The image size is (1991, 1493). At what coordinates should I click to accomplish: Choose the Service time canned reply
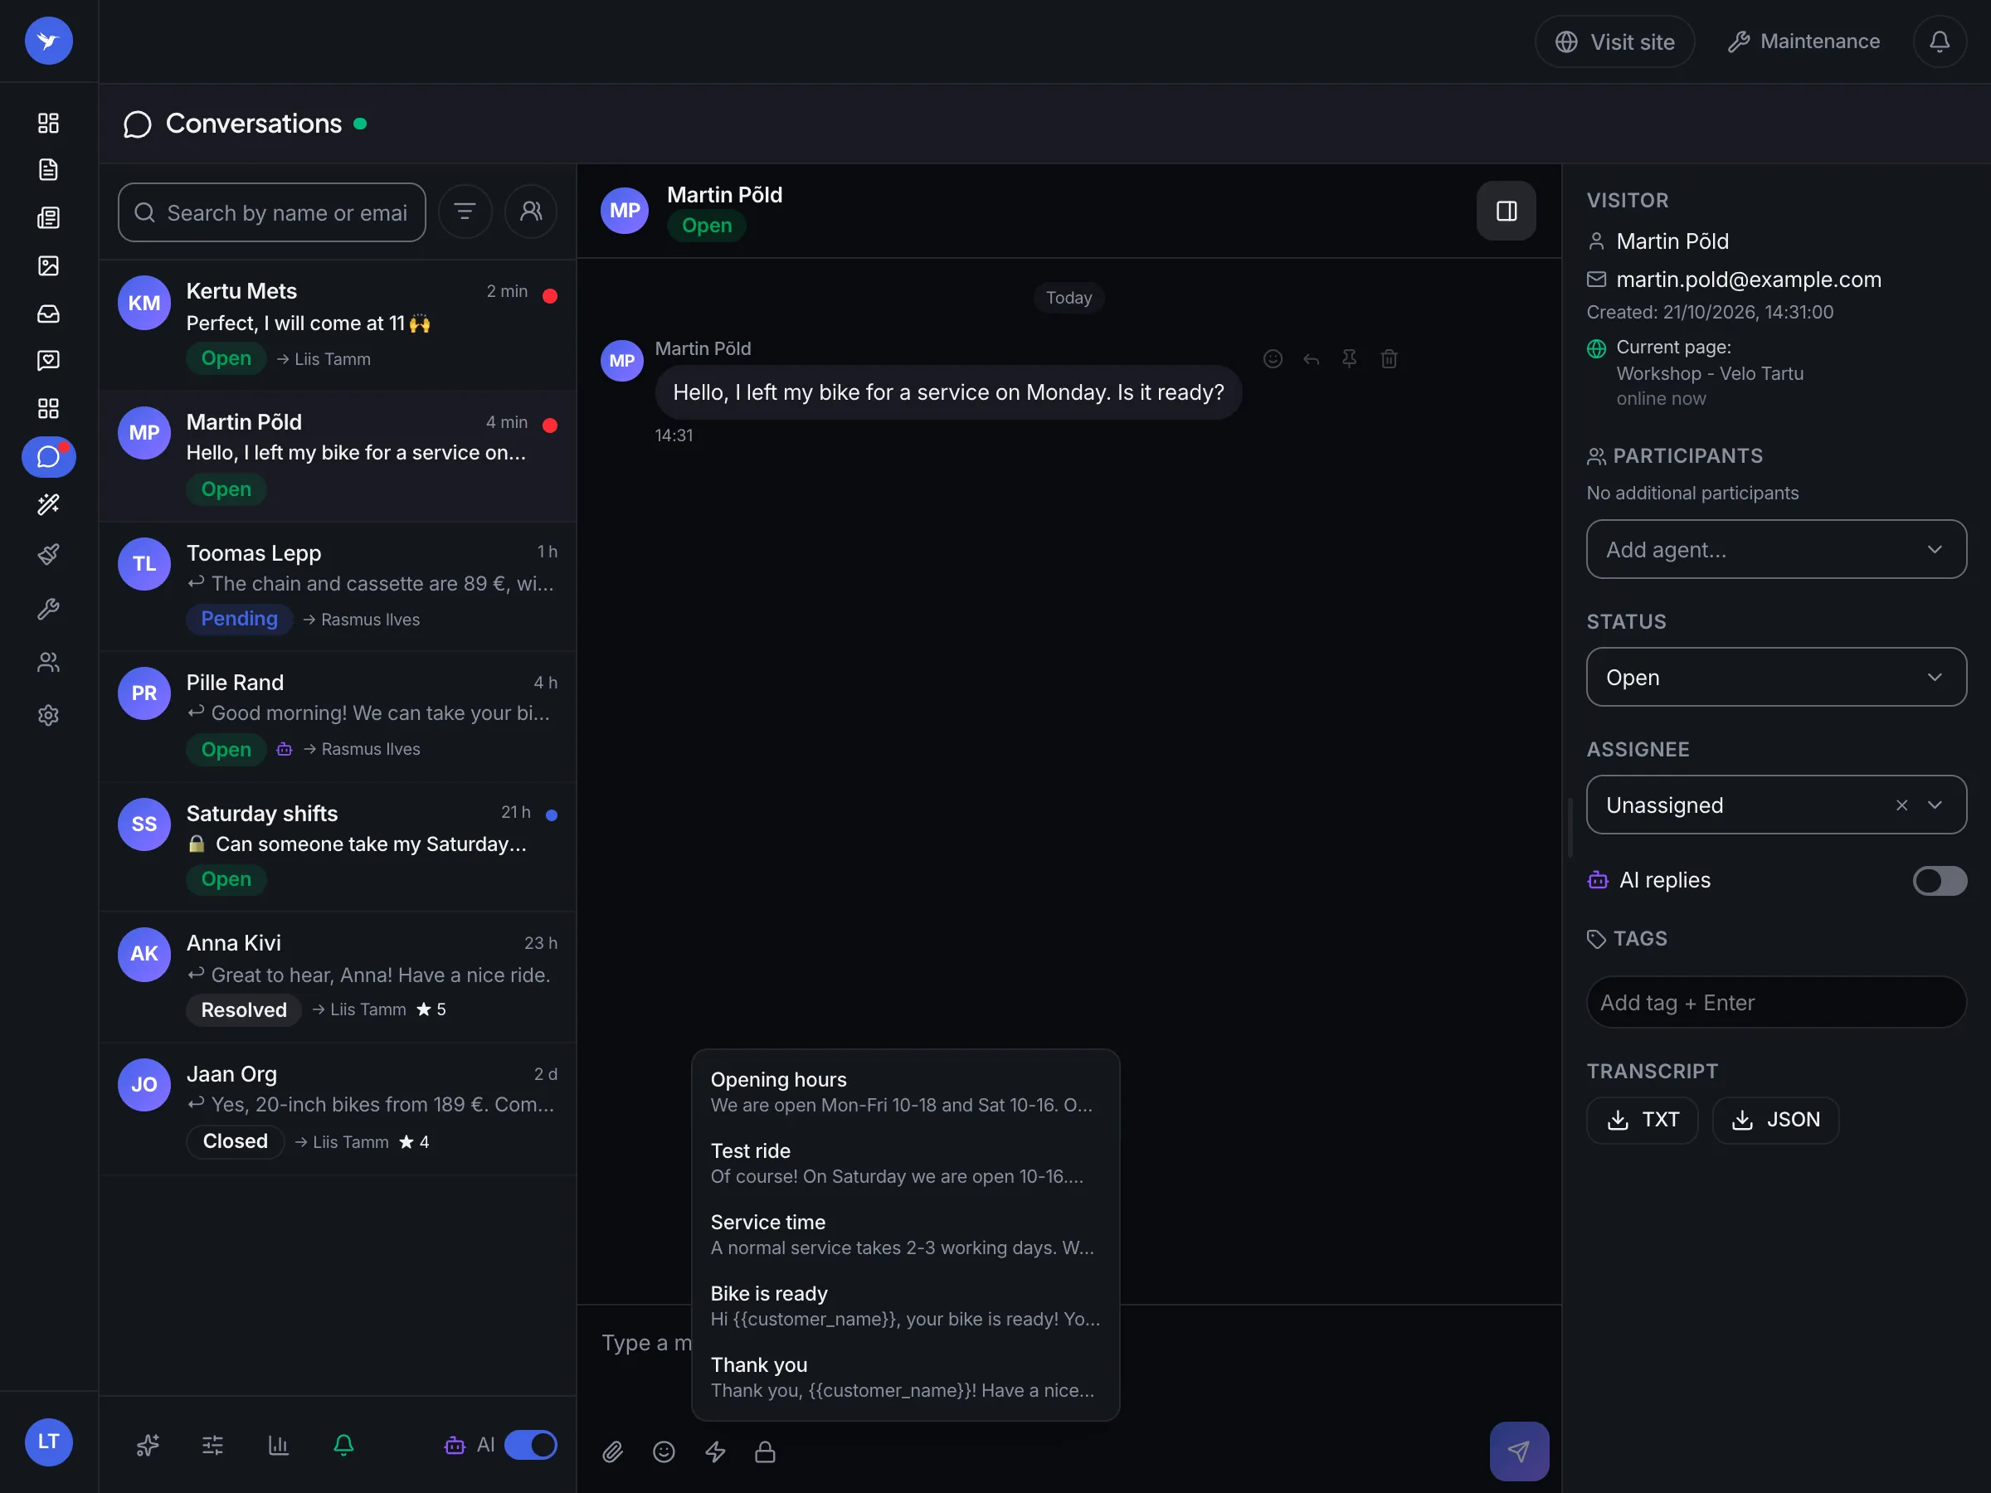(x=906, y=1235)
